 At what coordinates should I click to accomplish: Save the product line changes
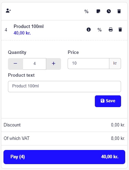[108, 101]
